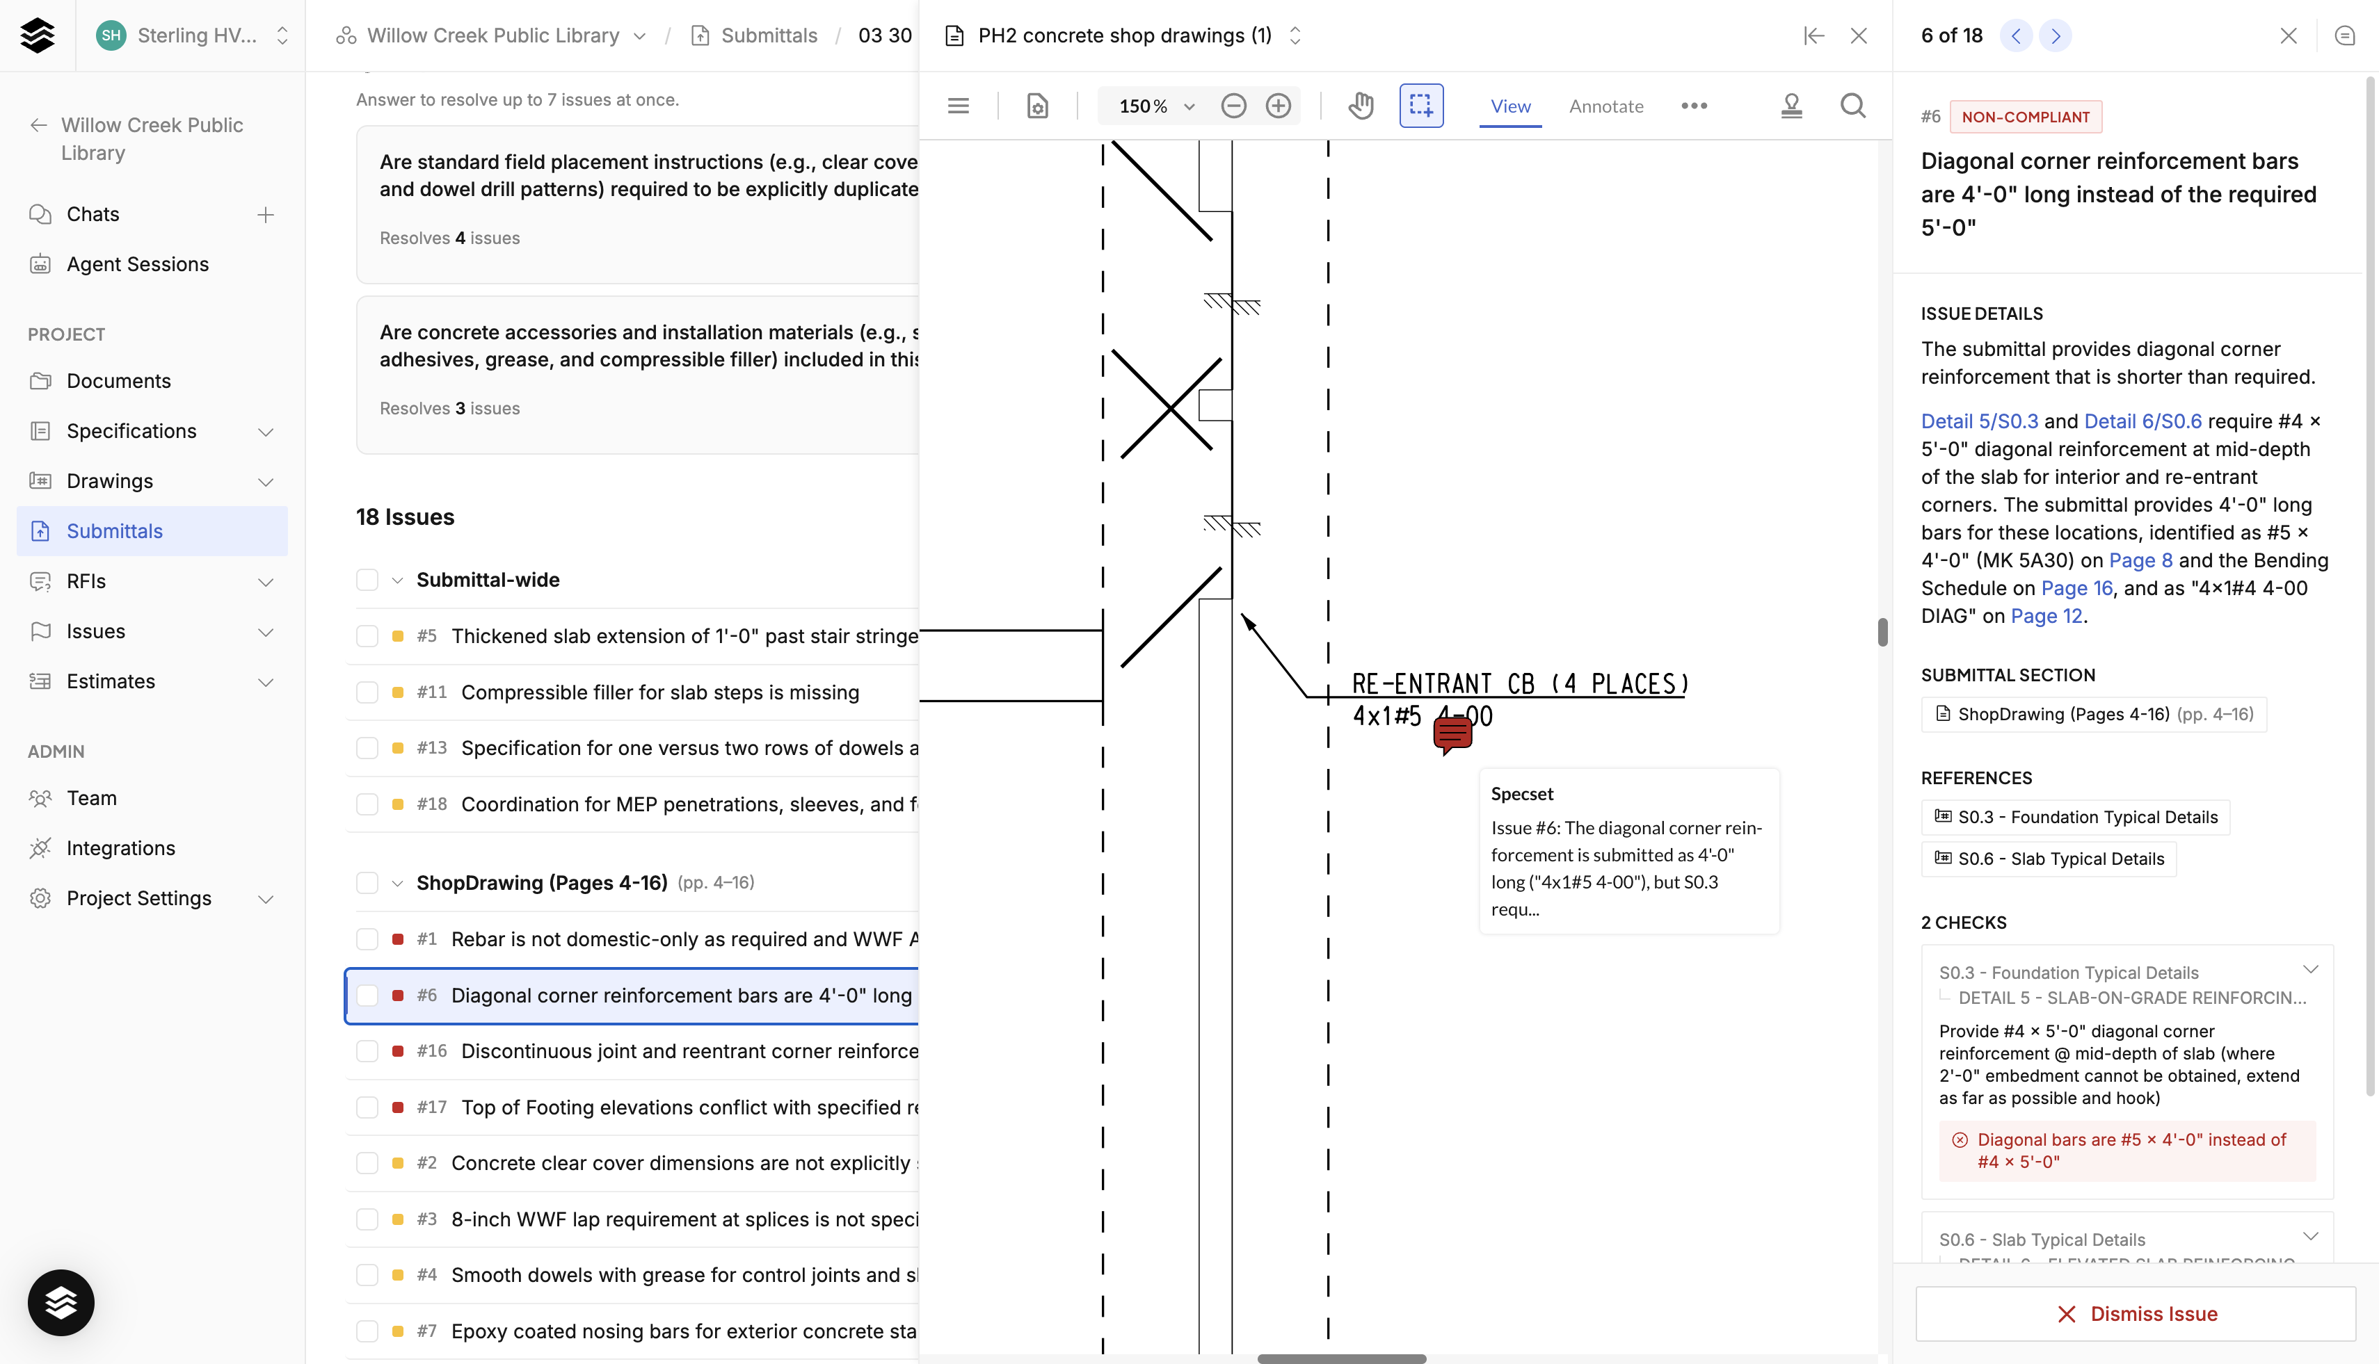Image resolution: width=2379 pixels, height=1364 pixels.
Task: Click the viewer's horizontal scrollbar thumb
Action: (x=1341, y=1358)
